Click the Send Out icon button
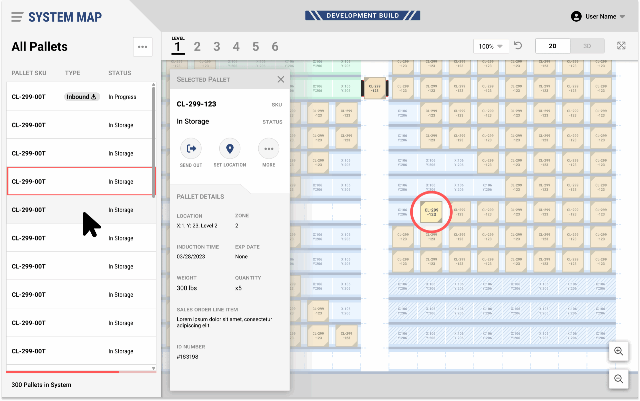Image resolution: width=640 pixels, height=401 pixels. (x=191, y=149)
